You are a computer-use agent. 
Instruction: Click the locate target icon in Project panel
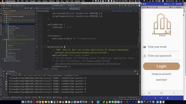point(25,8)
